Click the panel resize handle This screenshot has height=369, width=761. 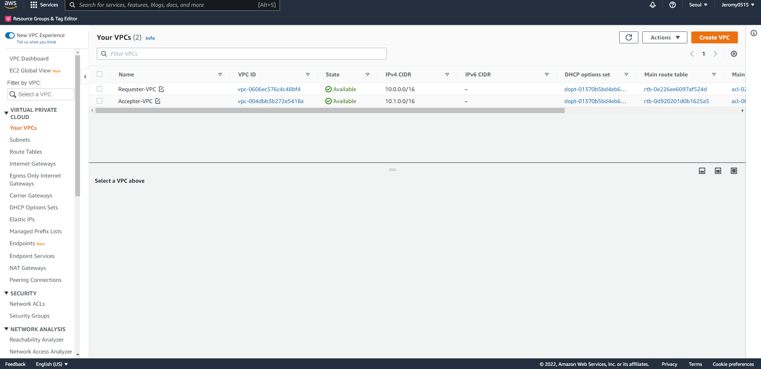pyautogui.click(x=393, y=170)
